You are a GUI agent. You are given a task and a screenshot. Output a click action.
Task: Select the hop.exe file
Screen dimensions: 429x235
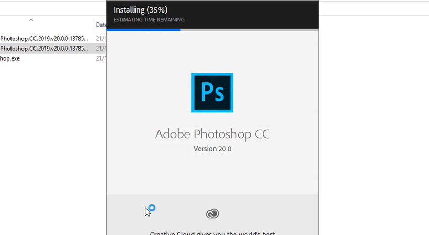tap(10, 58)
